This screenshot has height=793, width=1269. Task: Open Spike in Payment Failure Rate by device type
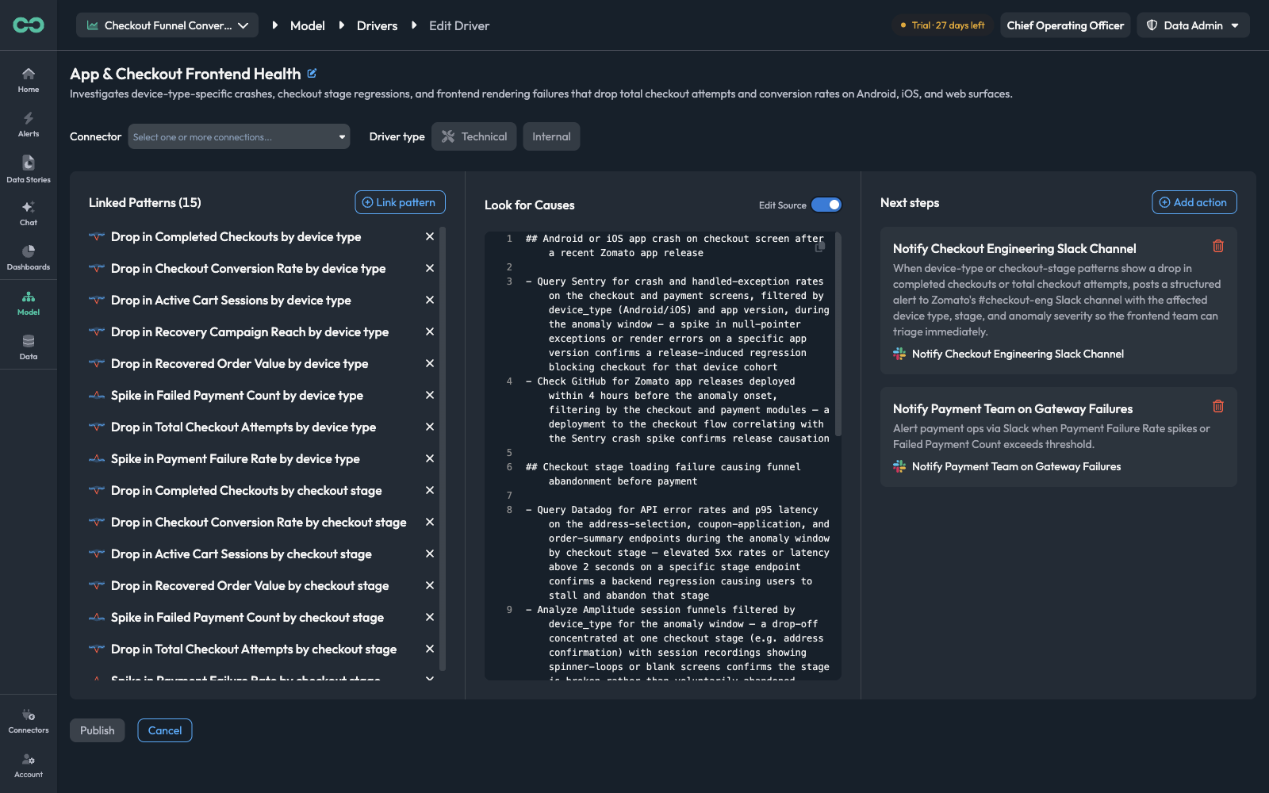pyautogui.click(x=236, y=458)
